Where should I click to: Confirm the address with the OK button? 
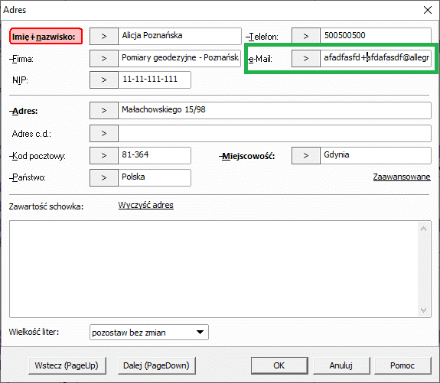tap(279, 365)
